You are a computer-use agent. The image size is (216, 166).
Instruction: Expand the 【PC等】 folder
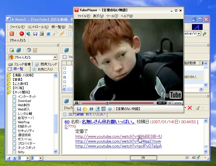click(x=9, y=88)
